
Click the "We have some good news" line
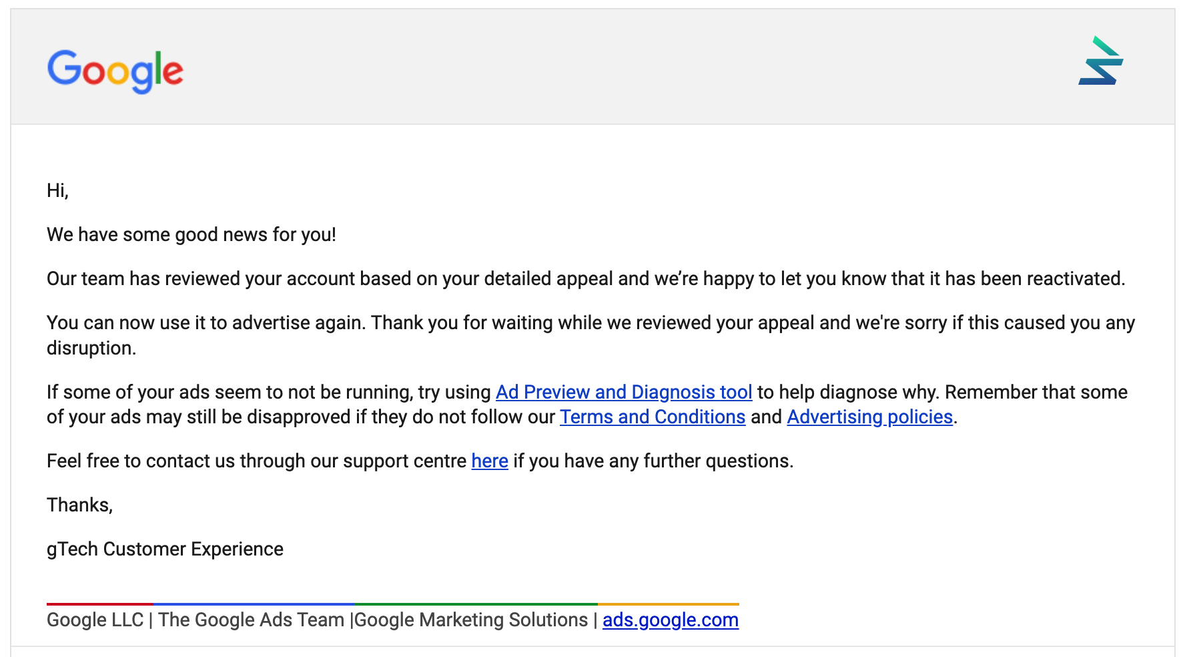coord(191,234)
